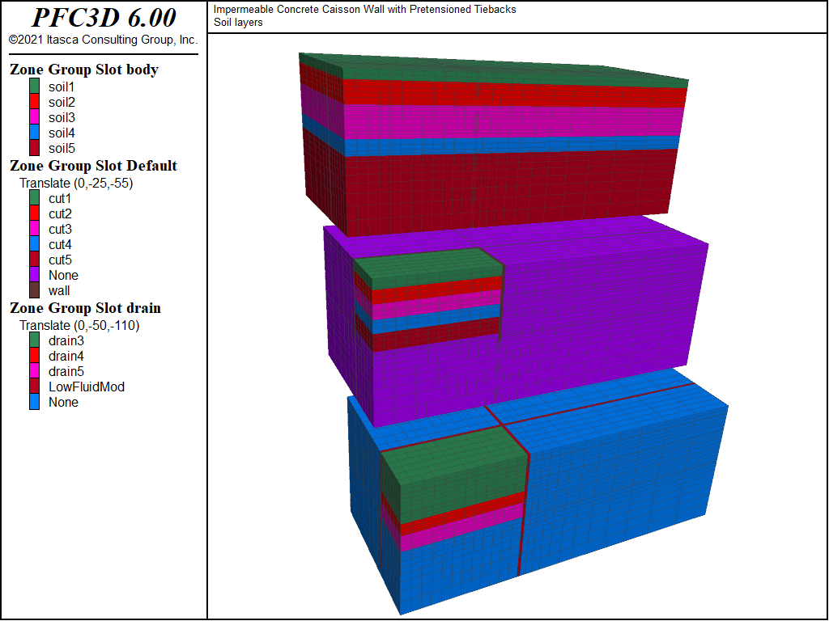Select the drain5 legend label

(66, 371)
